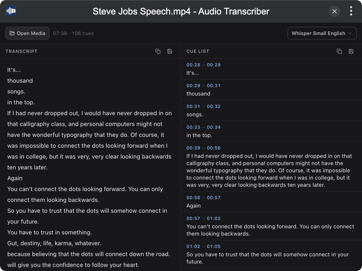Click the "If I had never dropped out" cue paragraph

click(269, 171)
